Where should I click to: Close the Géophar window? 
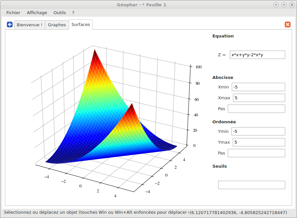[x=292, y=5]
